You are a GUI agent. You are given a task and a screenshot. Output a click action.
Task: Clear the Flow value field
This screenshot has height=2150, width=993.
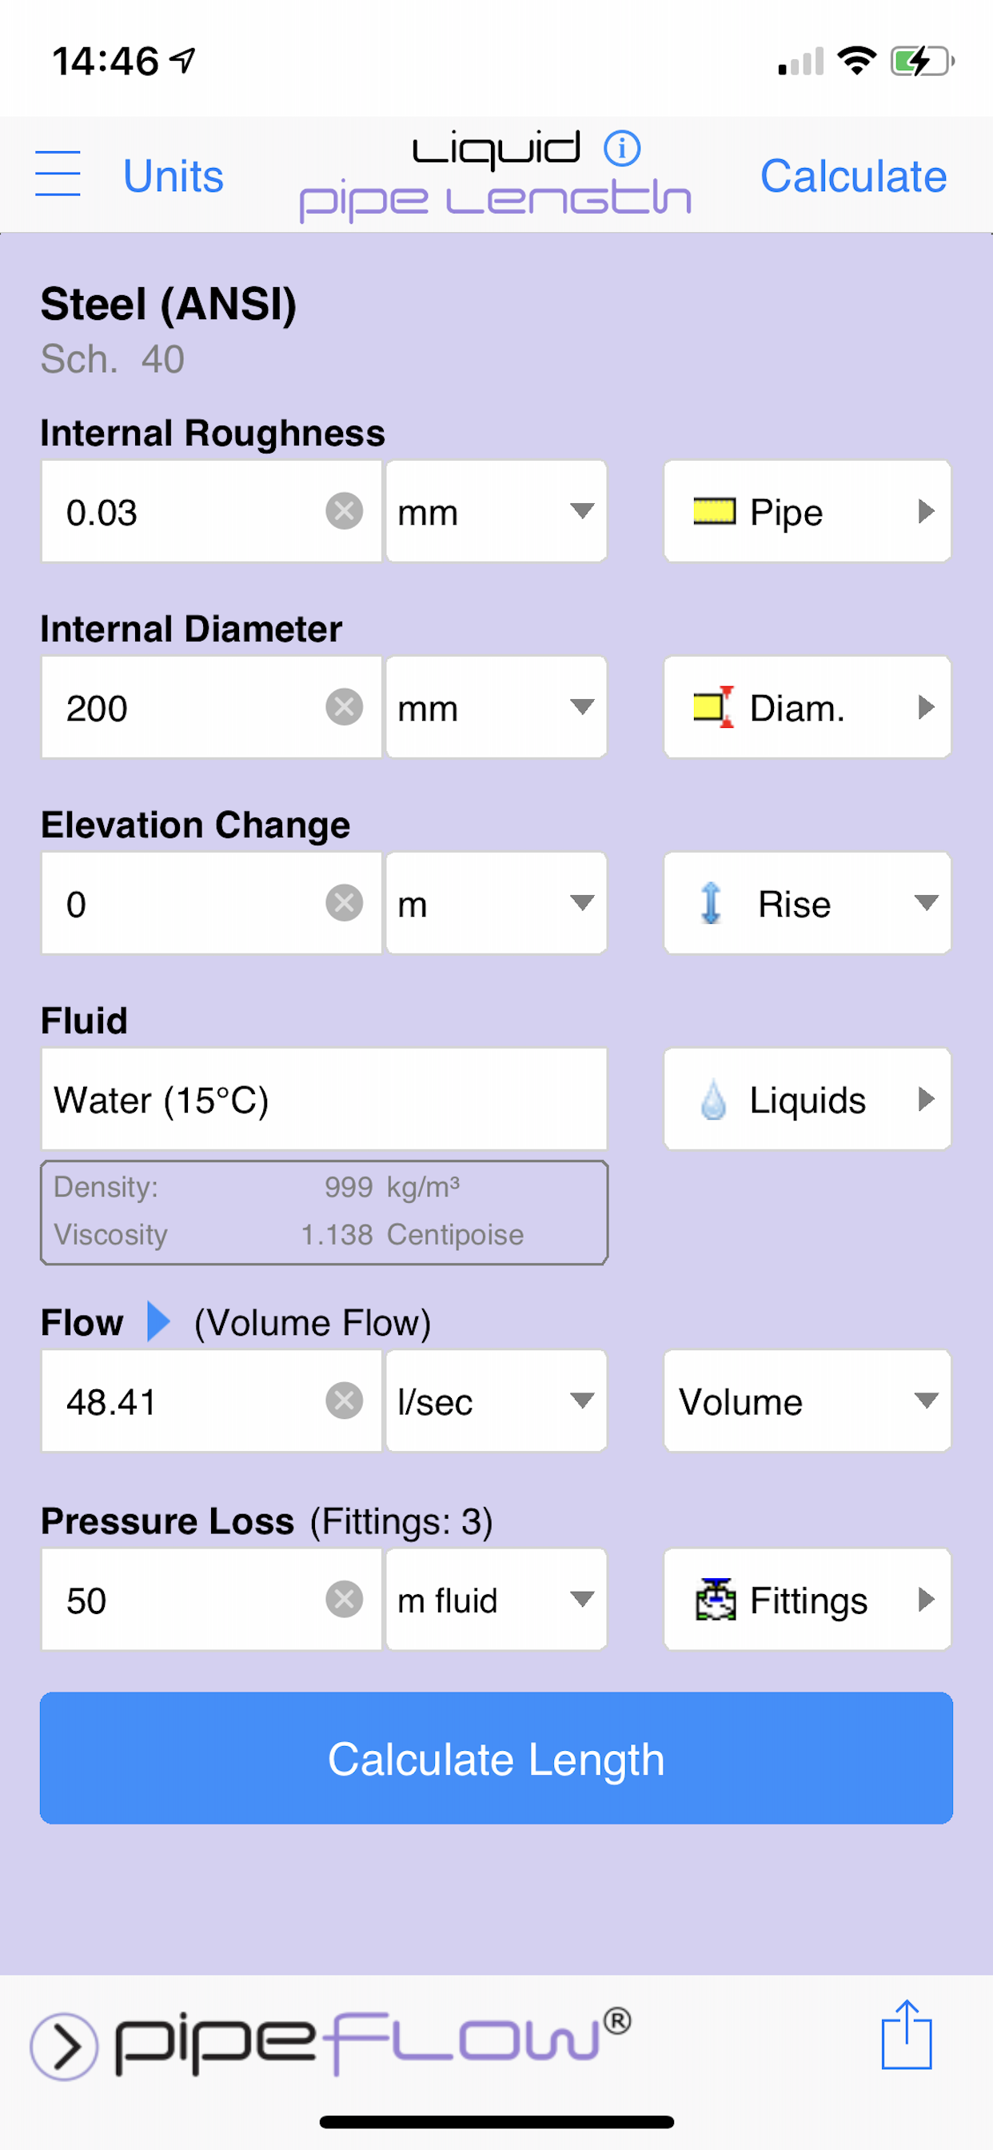(x=344, y=1401)
